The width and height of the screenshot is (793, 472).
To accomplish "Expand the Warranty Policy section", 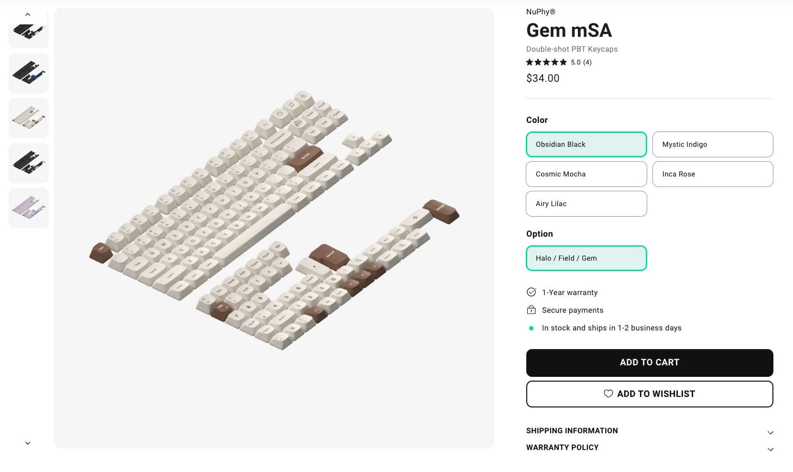I will tap(649, 448).
